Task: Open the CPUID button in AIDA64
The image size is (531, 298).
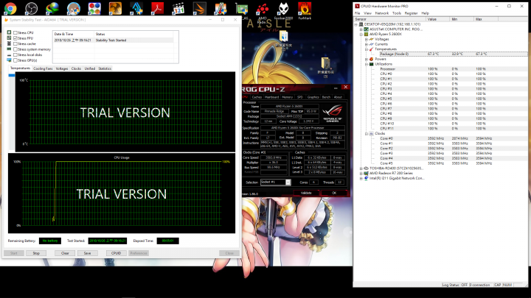Action: coord(117,253)
